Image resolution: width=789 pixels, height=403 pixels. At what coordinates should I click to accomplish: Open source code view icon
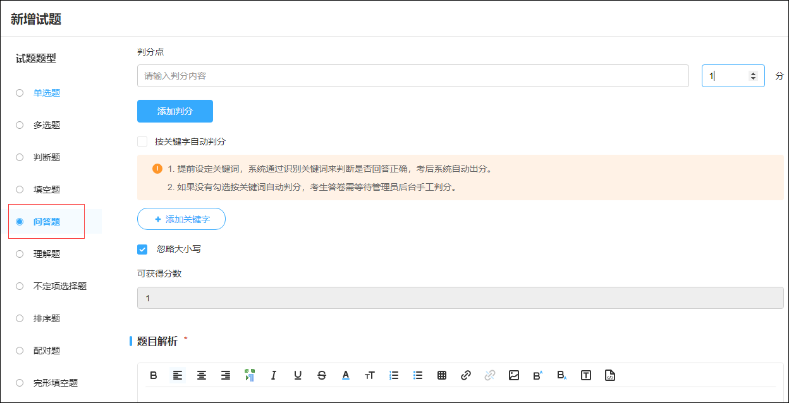610,375
